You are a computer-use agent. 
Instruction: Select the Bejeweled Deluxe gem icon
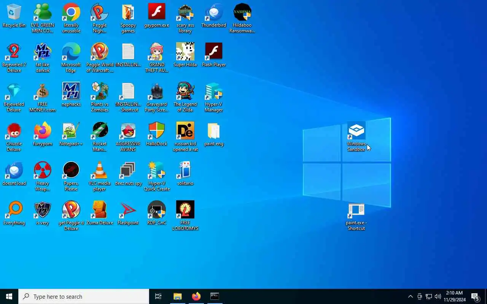pyautogui.click(x=14, y=97)
